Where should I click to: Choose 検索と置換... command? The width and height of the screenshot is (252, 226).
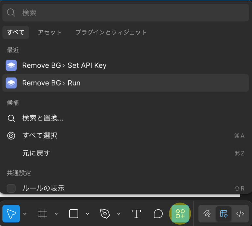[126, 118]
